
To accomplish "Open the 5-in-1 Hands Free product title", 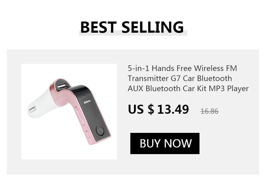I will coord(188,78).
